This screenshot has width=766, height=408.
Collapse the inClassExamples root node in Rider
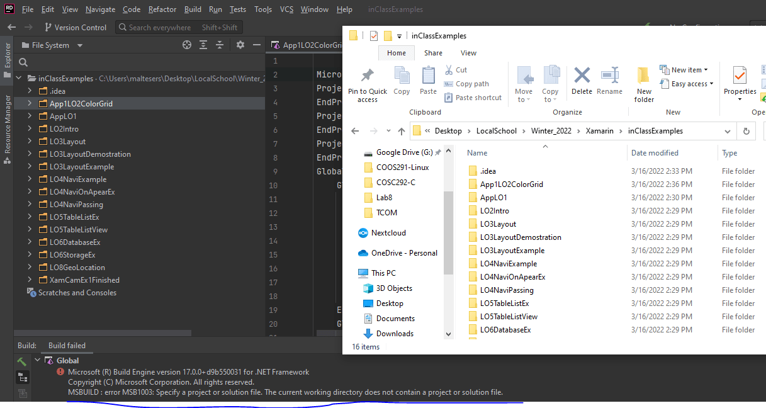(20, 79)
